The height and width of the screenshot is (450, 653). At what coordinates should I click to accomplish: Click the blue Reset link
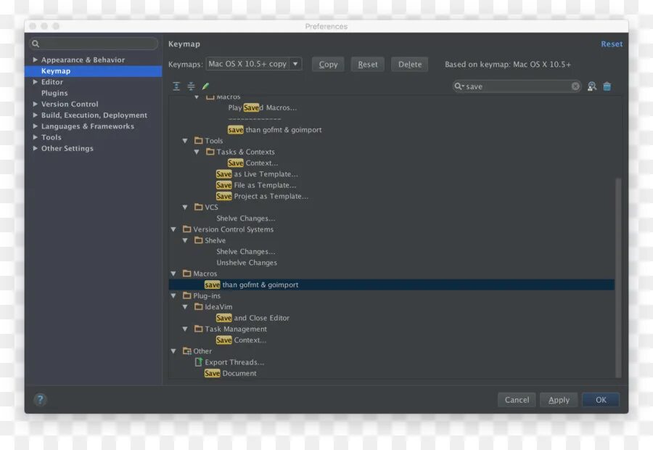[612, 44]
